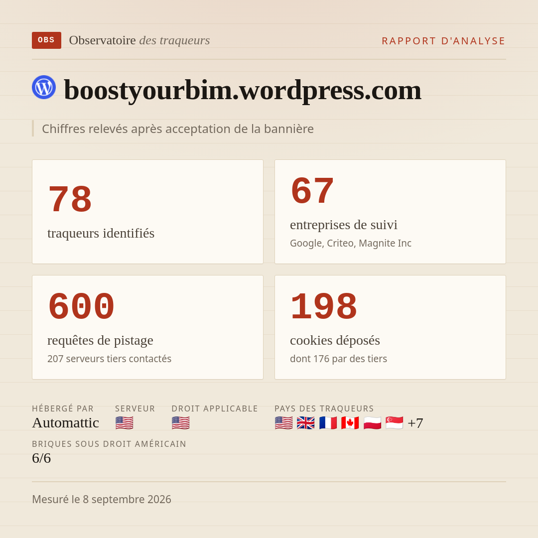Click the Observatoire des traqueurs header title

139,40
